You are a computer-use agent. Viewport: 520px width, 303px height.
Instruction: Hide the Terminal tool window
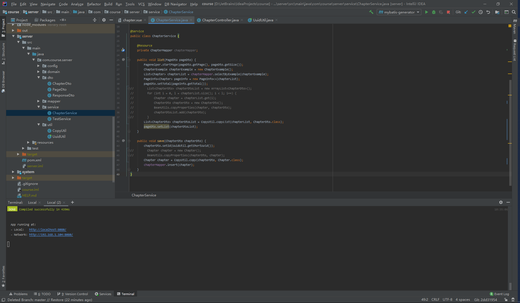point(508,202)
